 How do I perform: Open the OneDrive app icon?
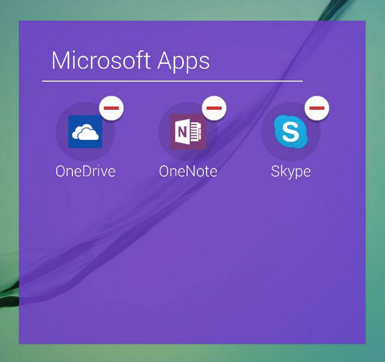tap(85, 132)
